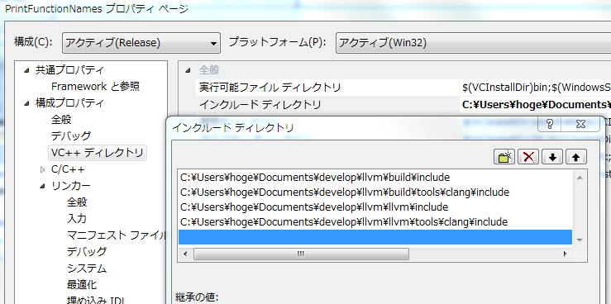Click the horizontal scrollbar right arrow
Image resolution: width=611 pixels, height=304 pixels.
[x=565, y=254]
